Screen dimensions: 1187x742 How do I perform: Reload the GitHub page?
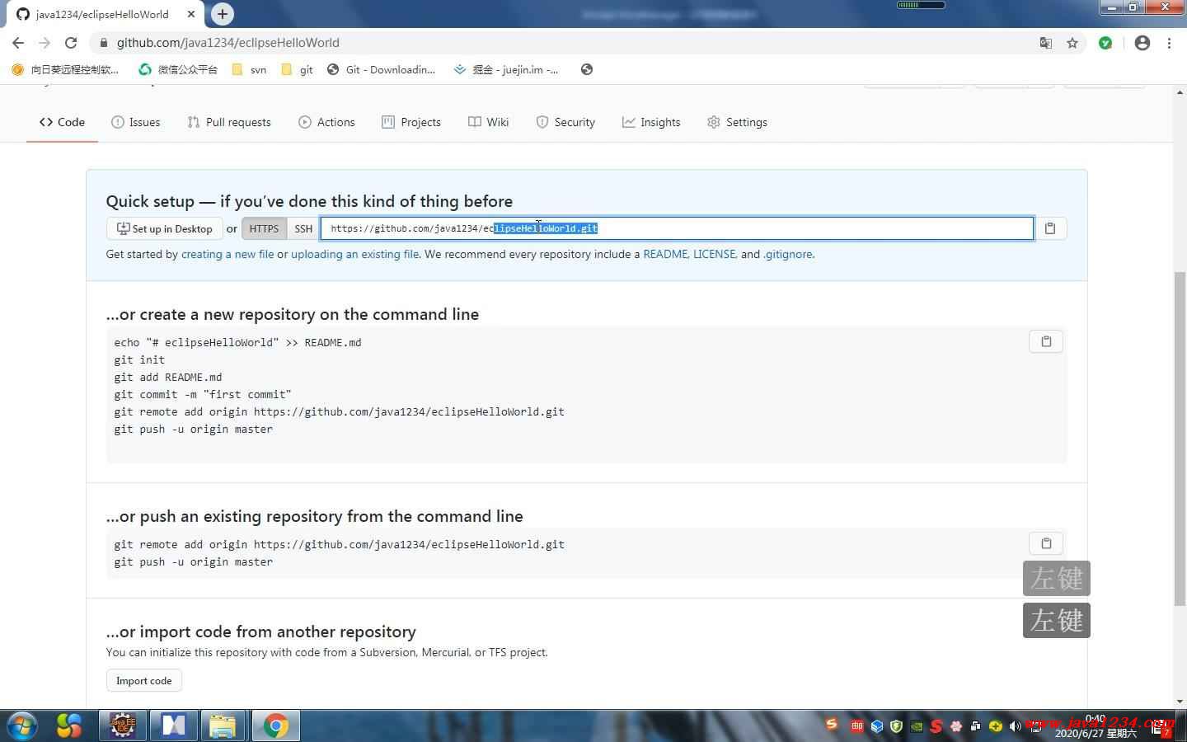point(71,43)
